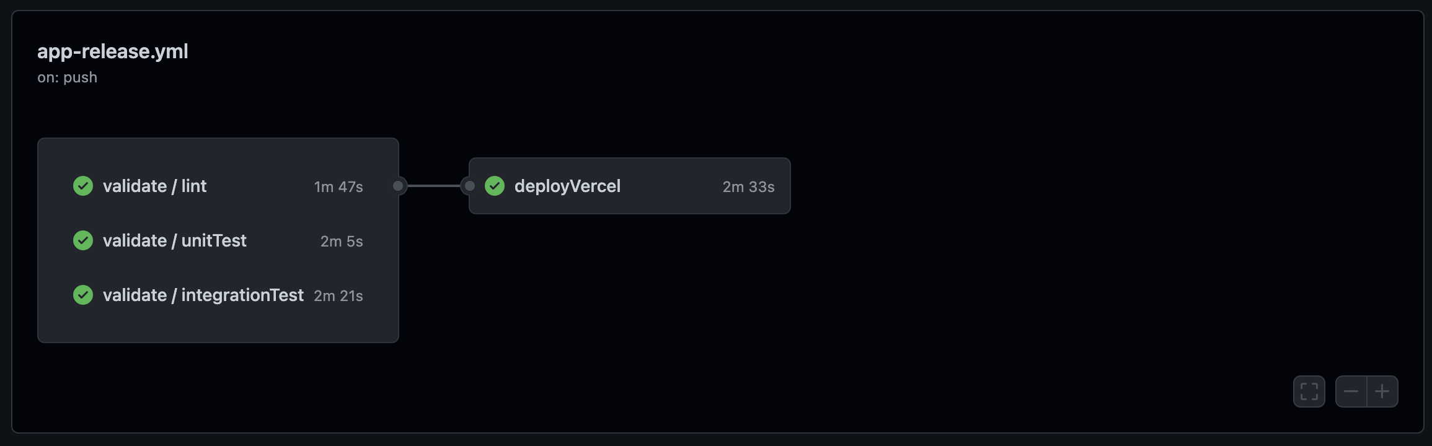Click the deployVercel input connector dot
The width and height of the screenshot is (1432, 446).
[470, 186]
